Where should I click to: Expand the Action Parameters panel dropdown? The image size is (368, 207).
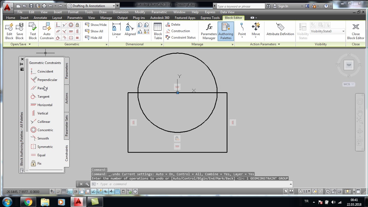pos(279,44)
